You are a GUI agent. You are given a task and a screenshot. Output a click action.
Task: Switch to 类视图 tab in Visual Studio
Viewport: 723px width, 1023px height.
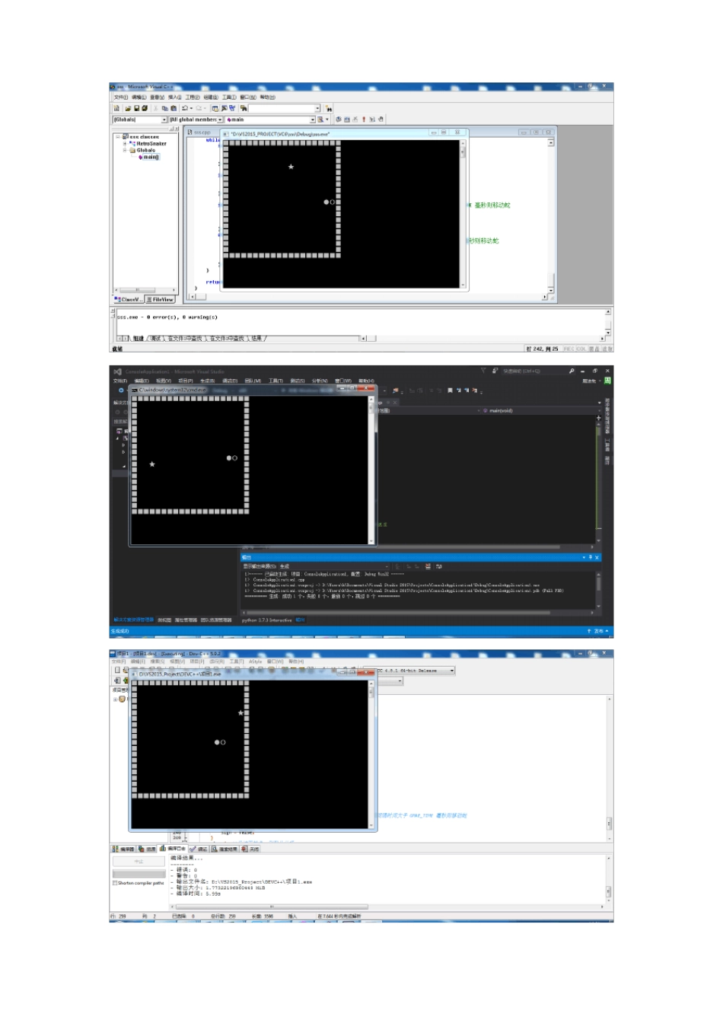(x=164, y=620)
